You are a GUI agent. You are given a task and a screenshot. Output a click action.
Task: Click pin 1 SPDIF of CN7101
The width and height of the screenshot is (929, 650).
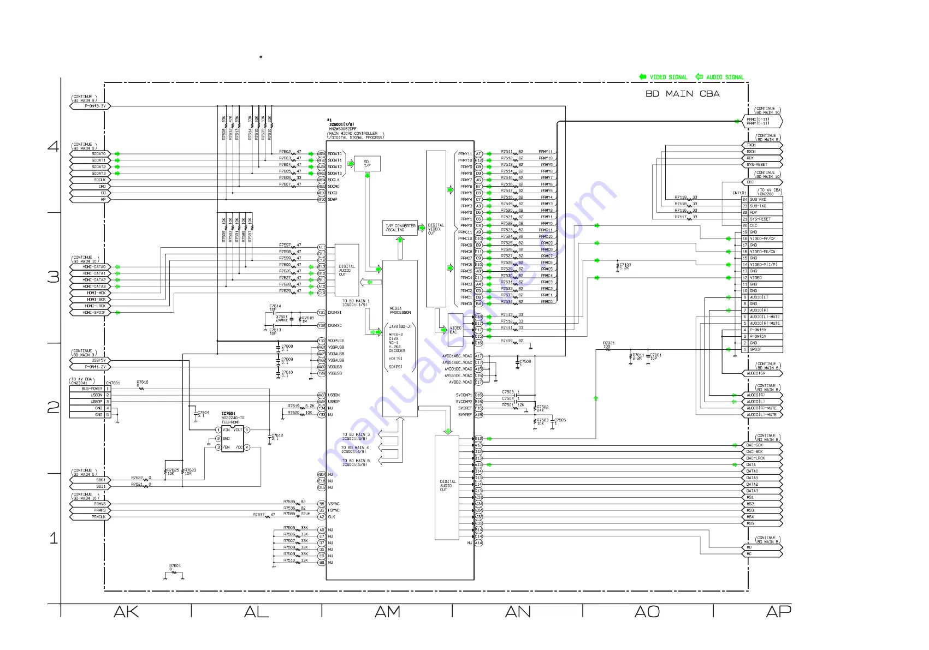tap(762, 349)
